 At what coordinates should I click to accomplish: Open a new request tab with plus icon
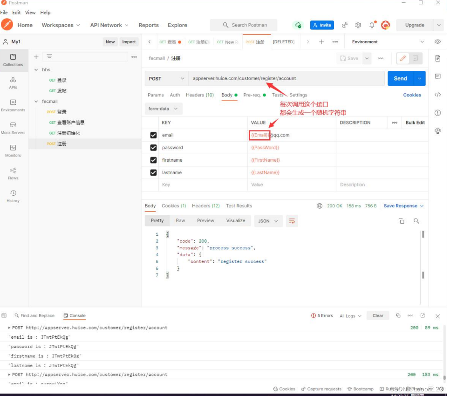(x=321, y=42)
